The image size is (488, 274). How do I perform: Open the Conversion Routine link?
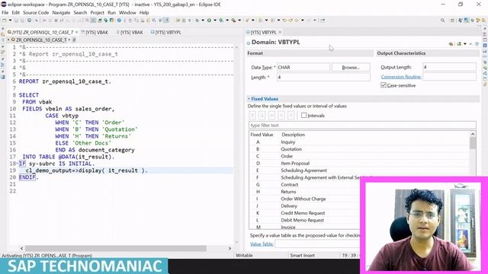(x=401, y=77)
